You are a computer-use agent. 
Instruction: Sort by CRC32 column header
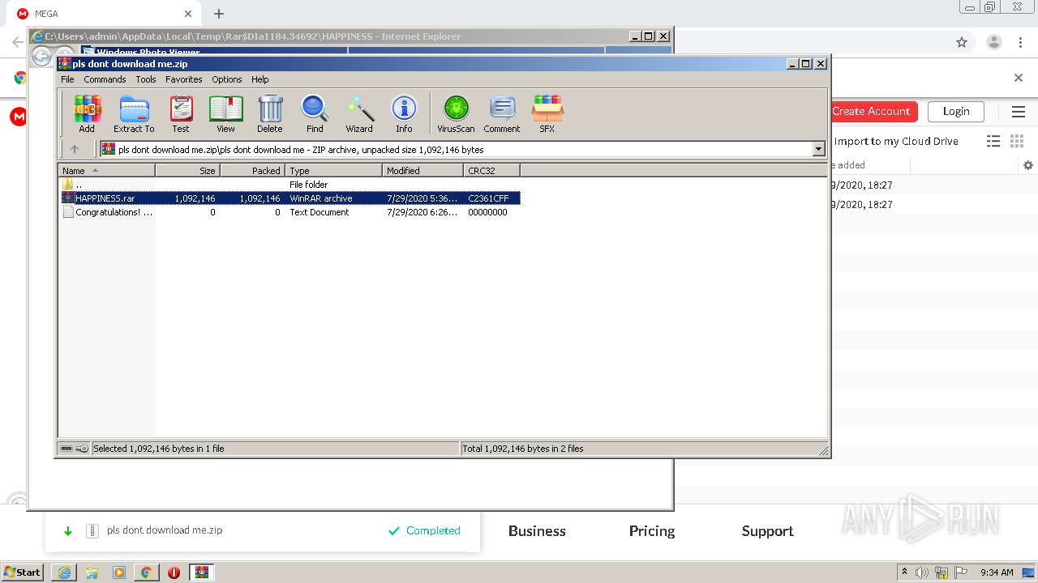tap(491, 170)
